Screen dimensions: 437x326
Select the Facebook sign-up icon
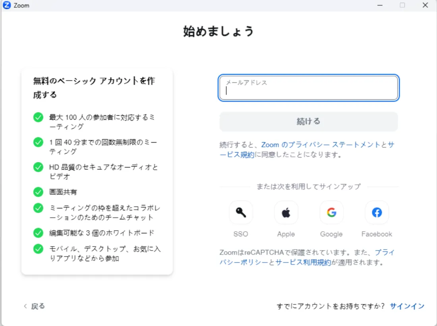[x=377, y=213]
